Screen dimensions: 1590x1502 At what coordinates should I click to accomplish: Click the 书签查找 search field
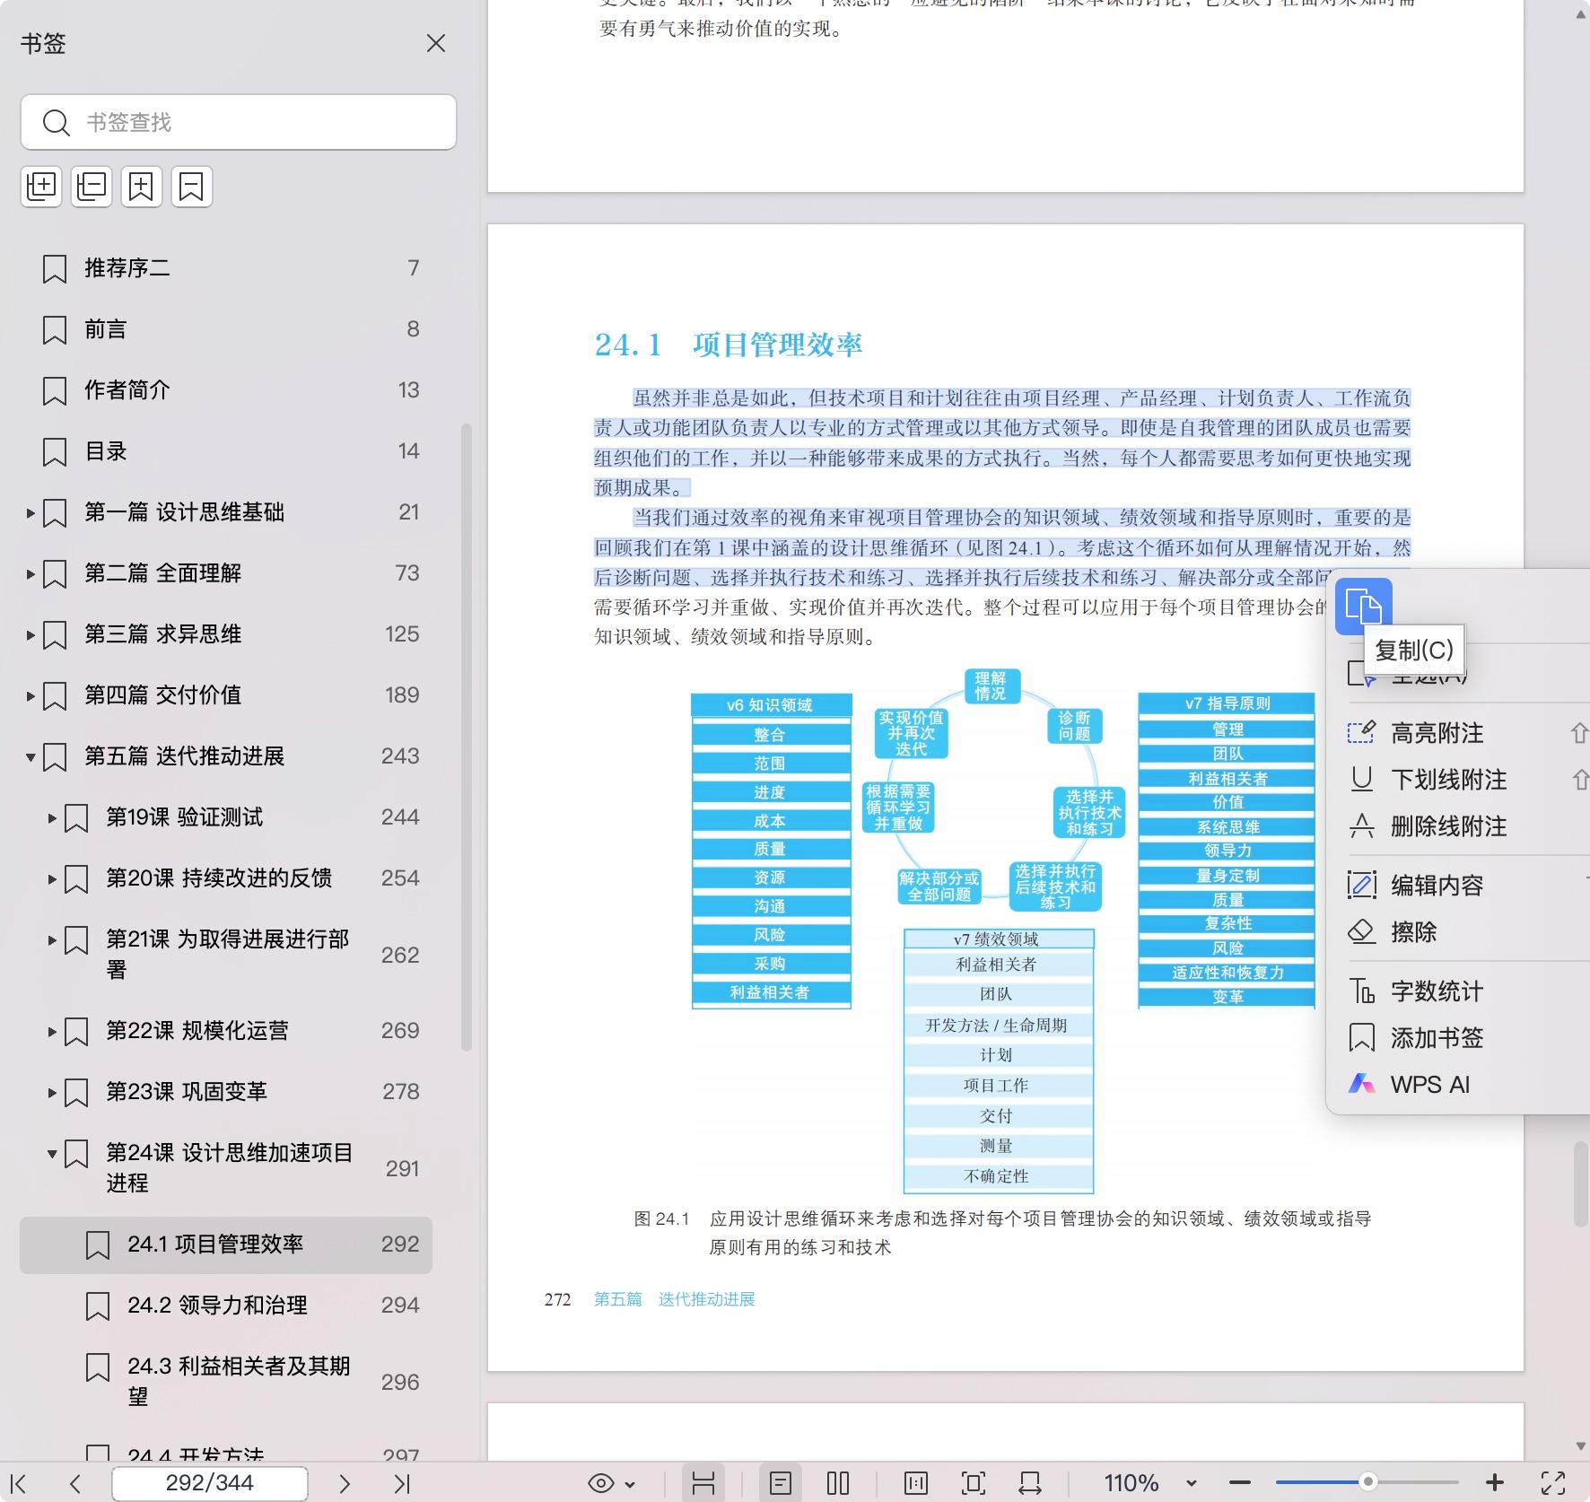[x=251, y=122]
